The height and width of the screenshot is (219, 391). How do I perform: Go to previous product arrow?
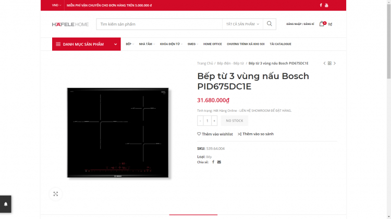click(x=324, y=63)
